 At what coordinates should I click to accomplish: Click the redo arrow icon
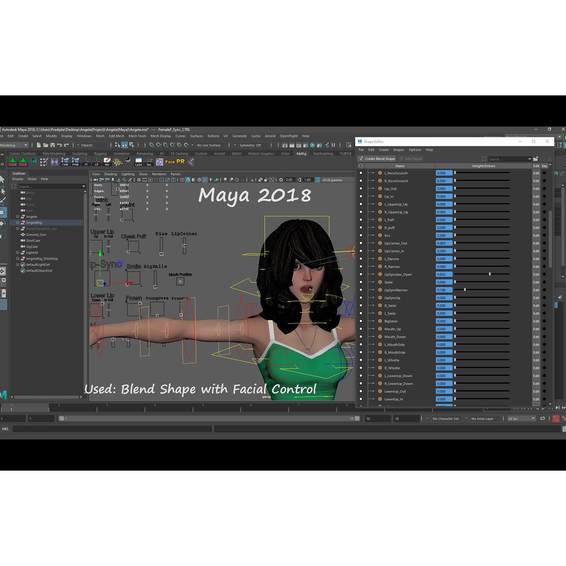click(66, 145)
